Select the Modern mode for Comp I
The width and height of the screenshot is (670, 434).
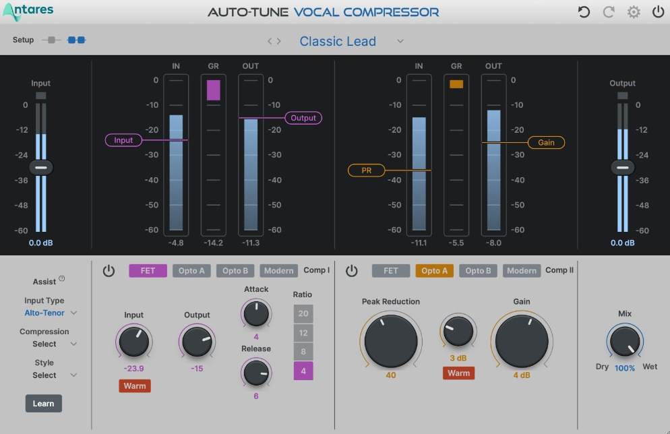click(x=278, y=270)
